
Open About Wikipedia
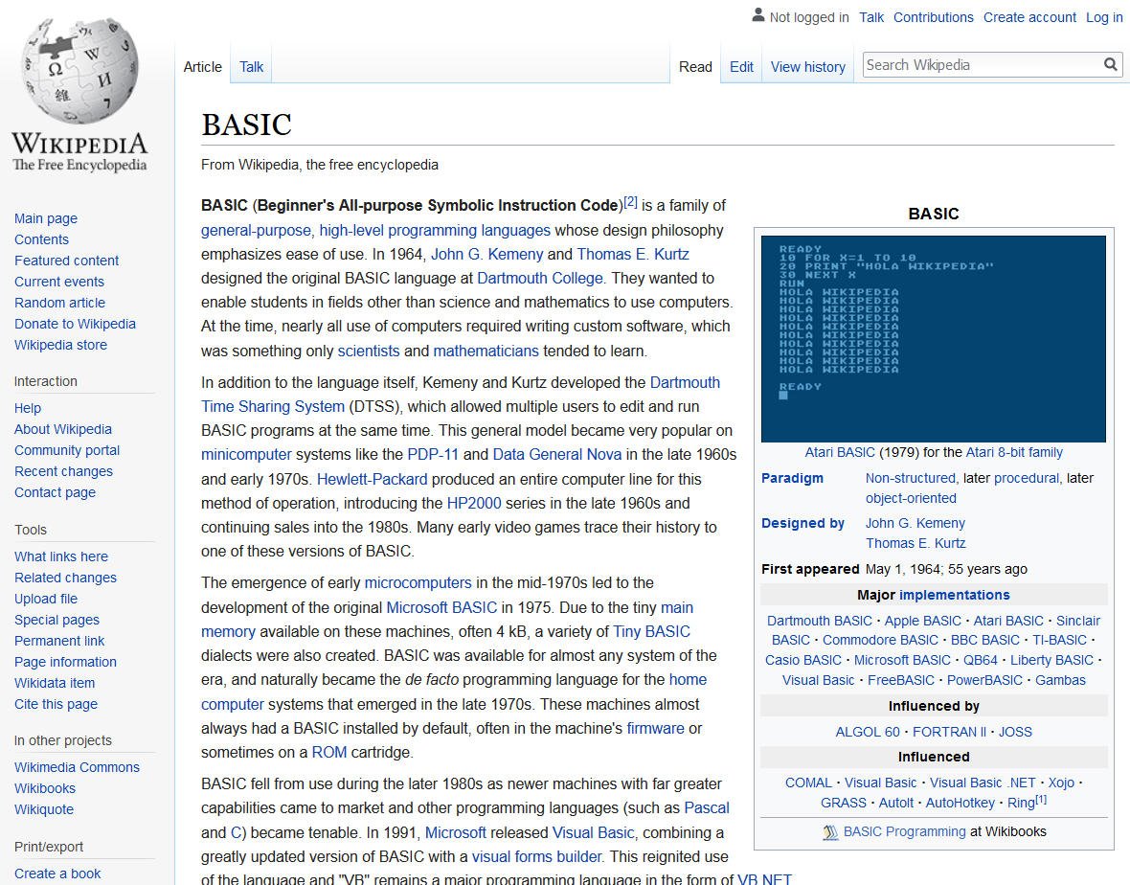pyautogui.click(x=62, y=429)
